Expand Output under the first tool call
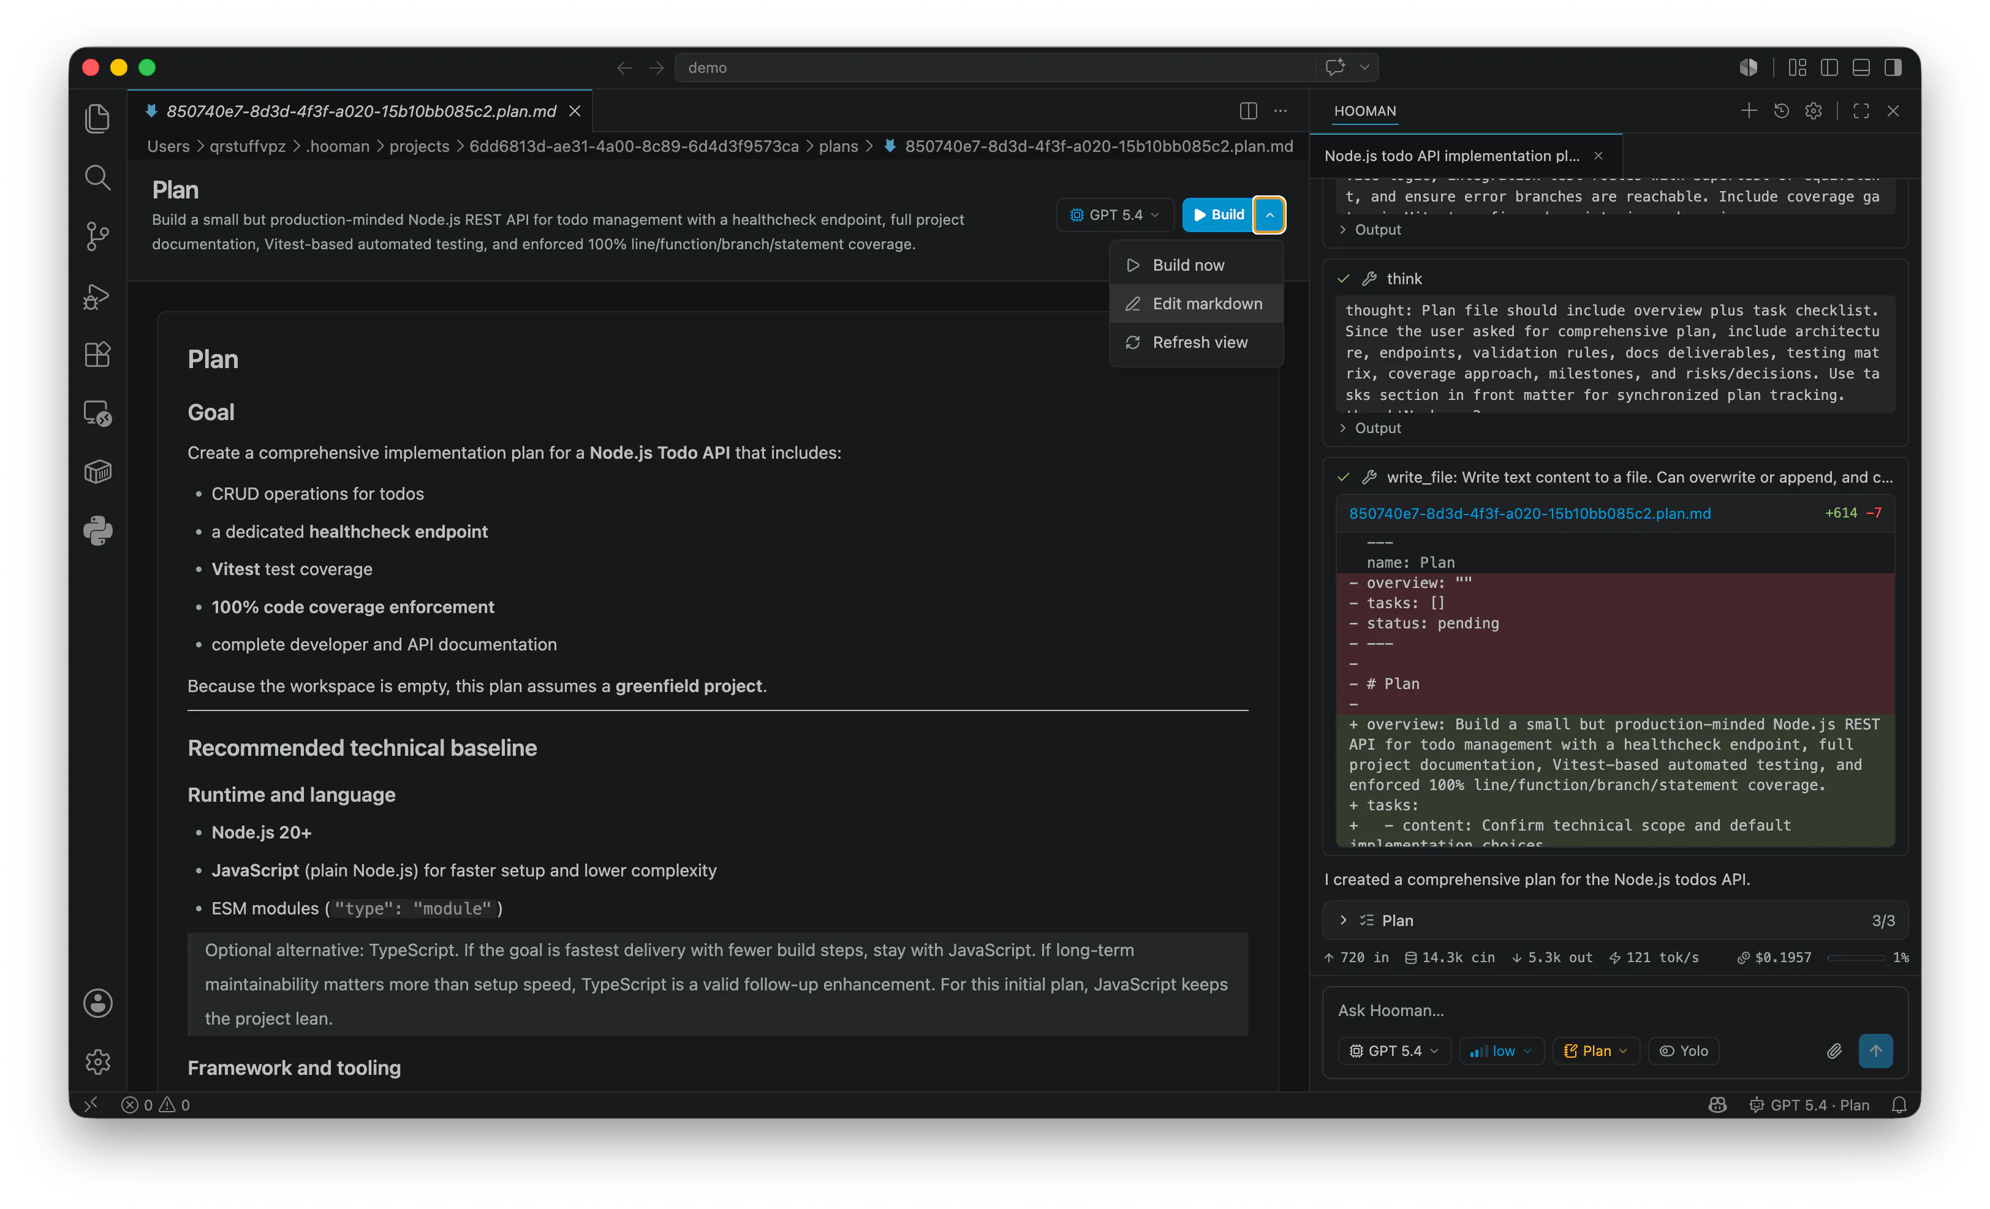The height and width of the screenshot is (1209, 1990). (1371, 229)
